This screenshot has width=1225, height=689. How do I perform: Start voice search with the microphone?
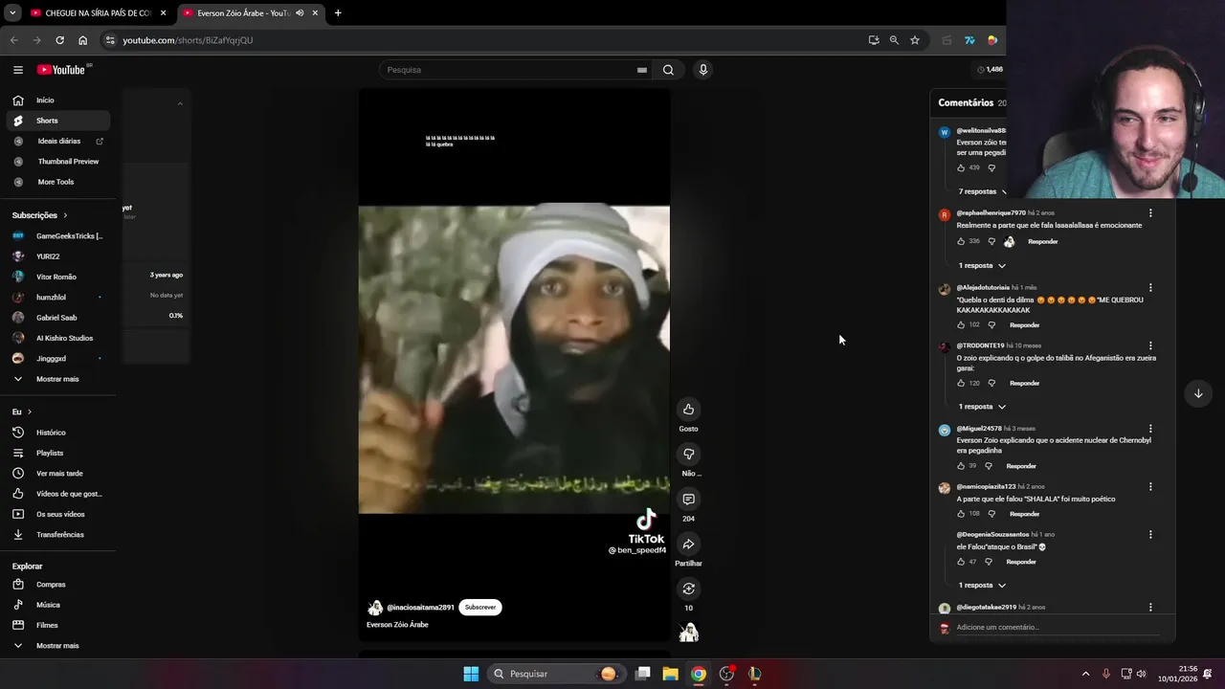(x=703, y=70)
